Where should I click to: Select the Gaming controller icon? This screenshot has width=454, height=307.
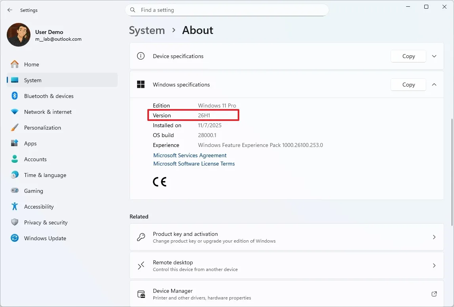coord(15,191)
